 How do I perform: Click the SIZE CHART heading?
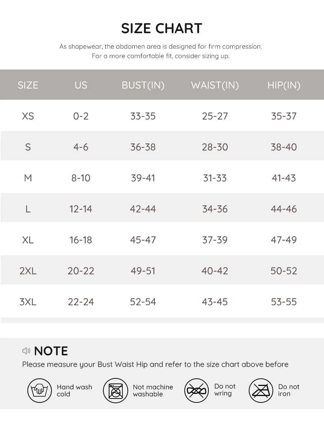(162, 28)
